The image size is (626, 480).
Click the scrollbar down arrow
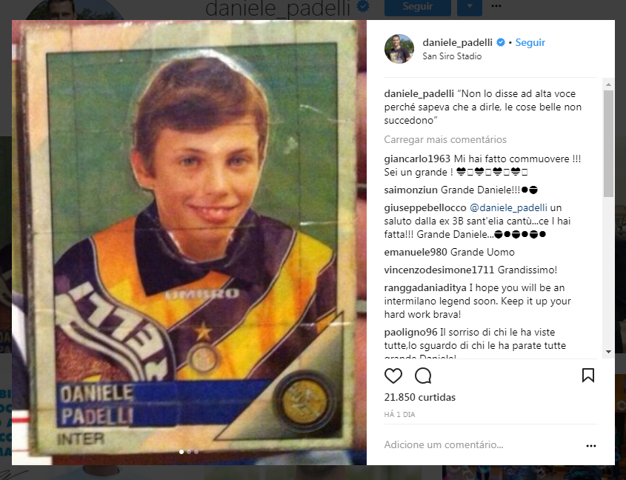tap(608, 352)
